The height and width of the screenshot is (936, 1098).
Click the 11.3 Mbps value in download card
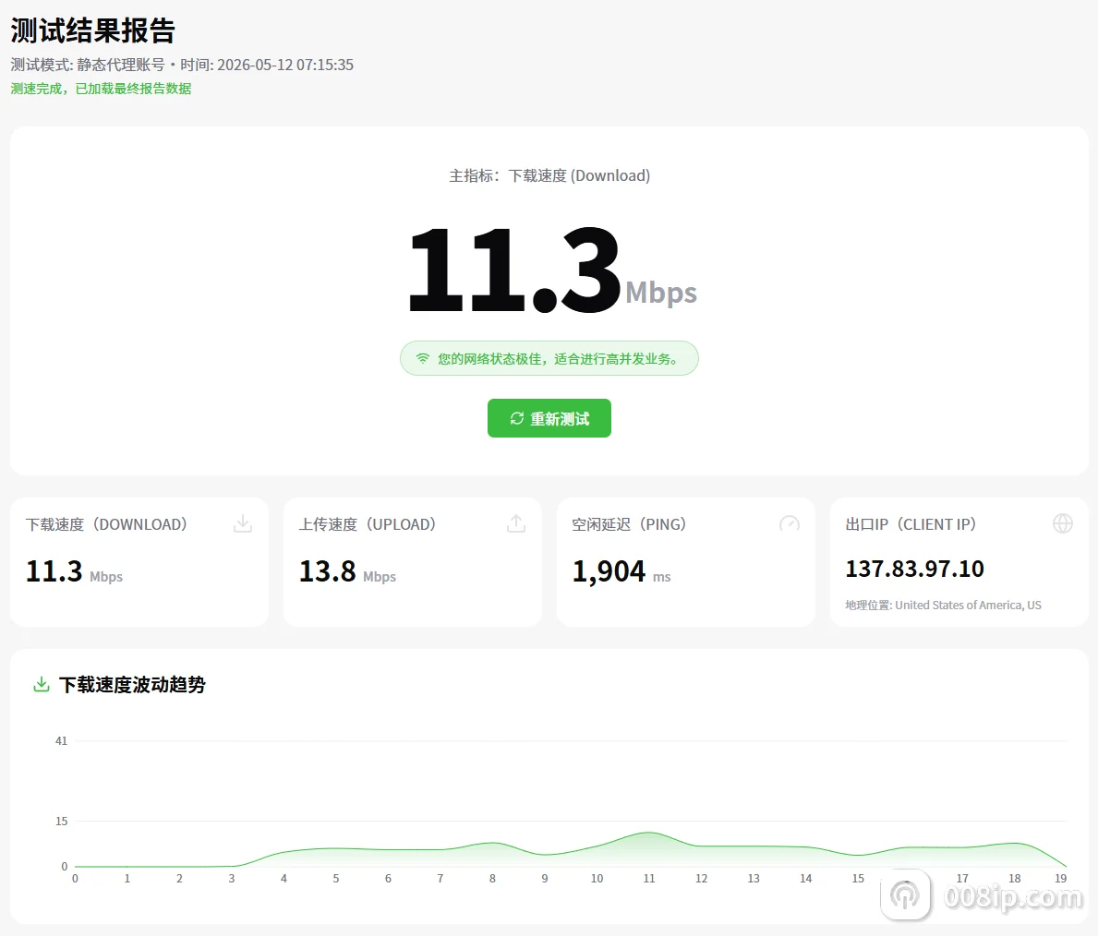tap(74, 571)
